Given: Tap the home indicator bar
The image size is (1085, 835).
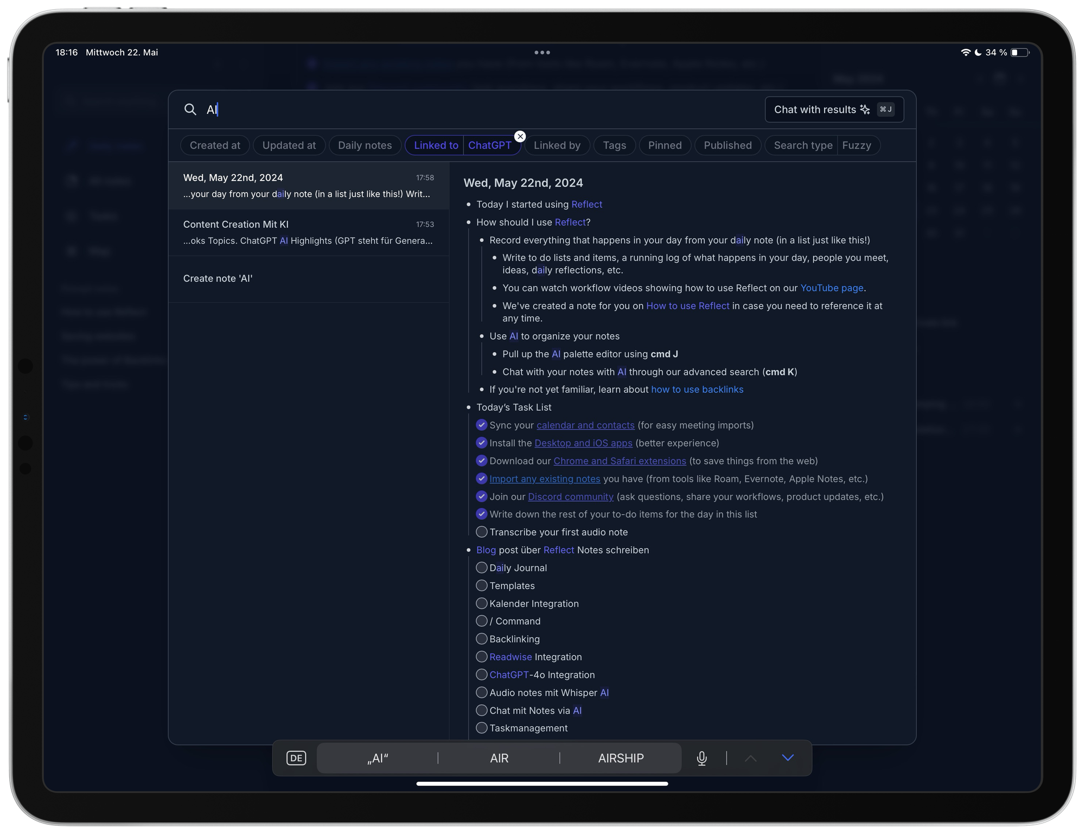Looking at the screenshot, I should pyautogui.click(x=542, y=783).
